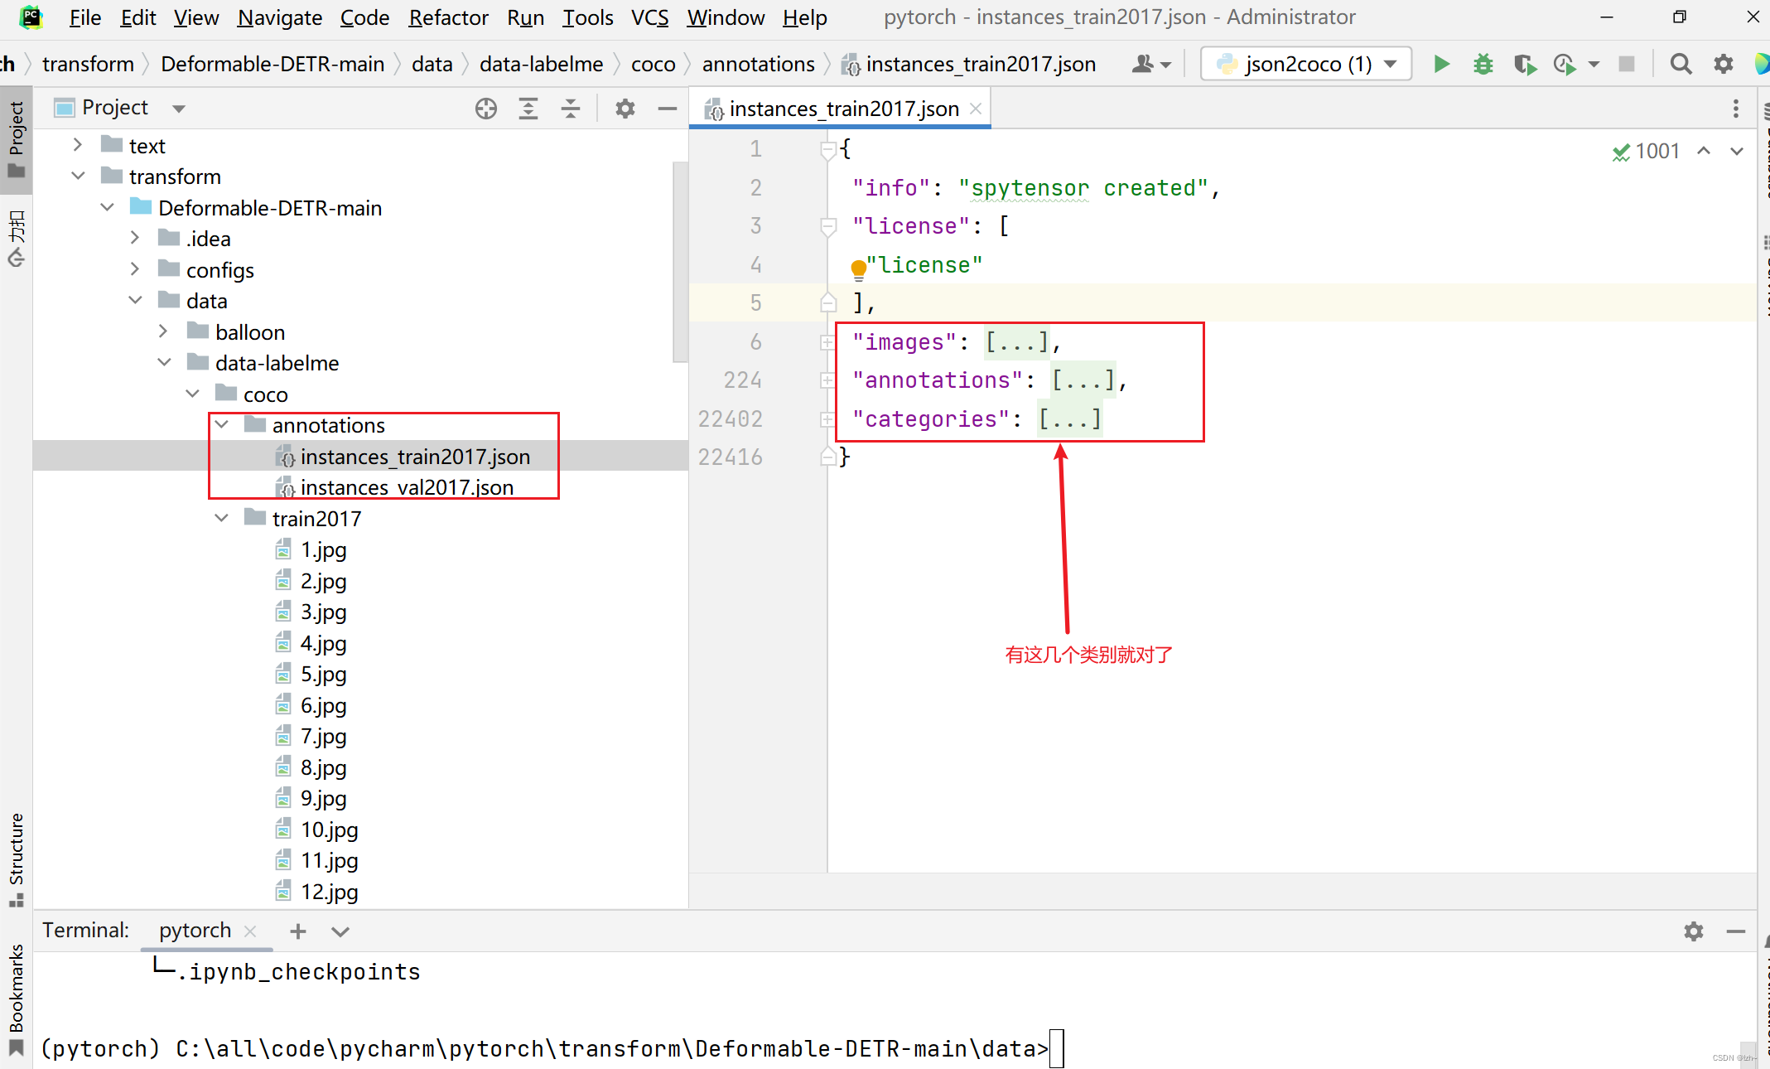Viewport: 1770px width, 1069px height.
Task: Open Search Everywhere magnifier icon
Action: point(1681,64)
